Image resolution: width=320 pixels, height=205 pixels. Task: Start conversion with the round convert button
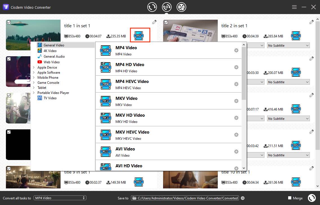(x=312, y=198)
